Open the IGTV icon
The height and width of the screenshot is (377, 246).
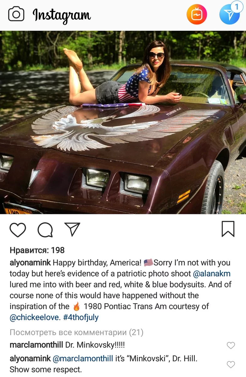[x=197, y=14]
